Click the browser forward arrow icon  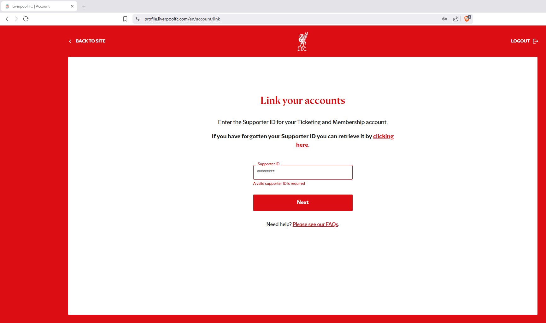pos(16,19)
